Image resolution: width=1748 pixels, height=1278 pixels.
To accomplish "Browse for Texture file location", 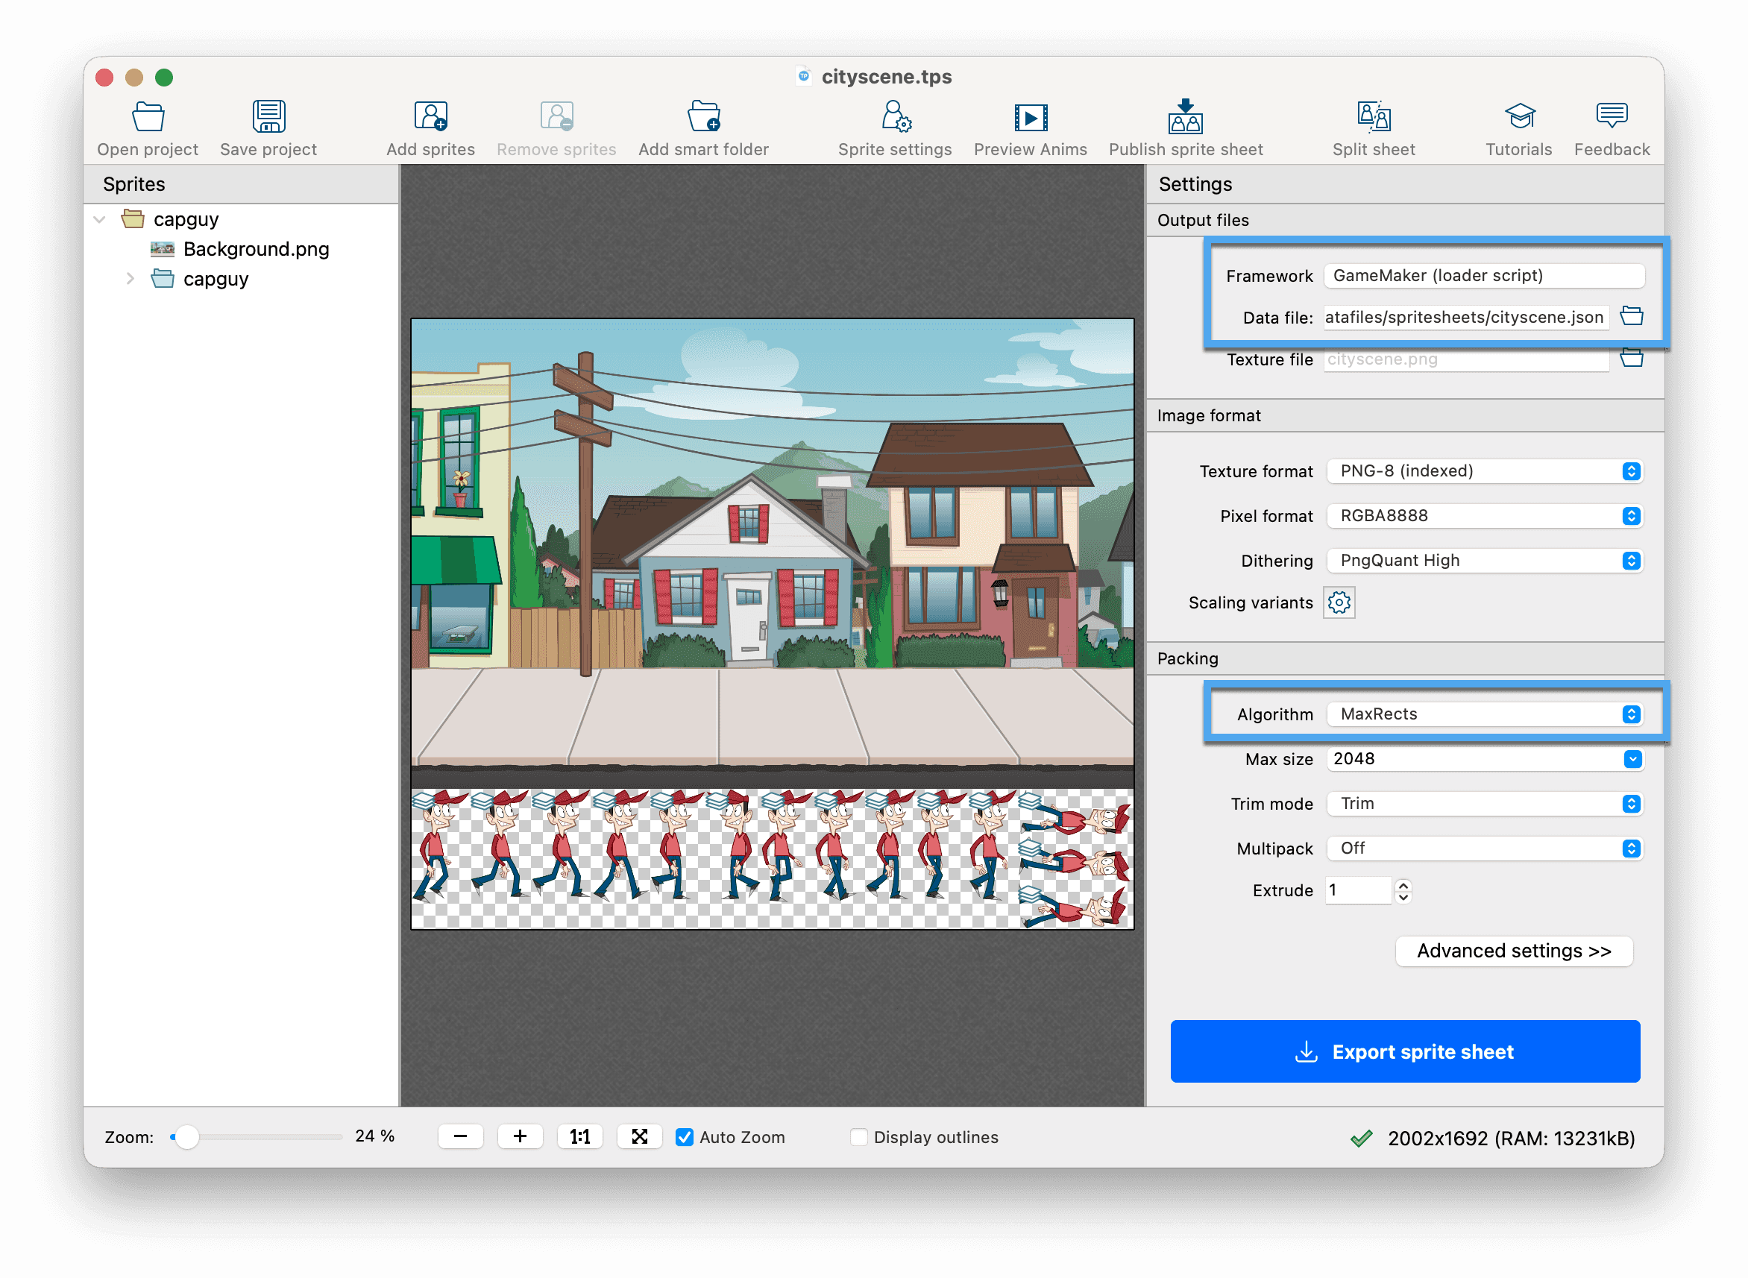I will [1631, 357].
